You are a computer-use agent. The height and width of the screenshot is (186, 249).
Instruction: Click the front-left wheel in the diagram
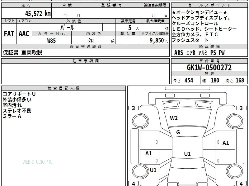pyautogui.click(x=140, y=121)
